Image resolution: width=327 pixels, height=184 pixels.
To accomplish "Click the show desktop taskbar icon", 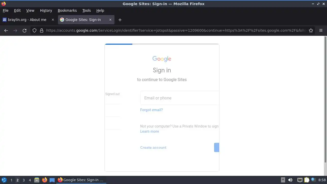I will pyautogui.click(x=52, y=180).
